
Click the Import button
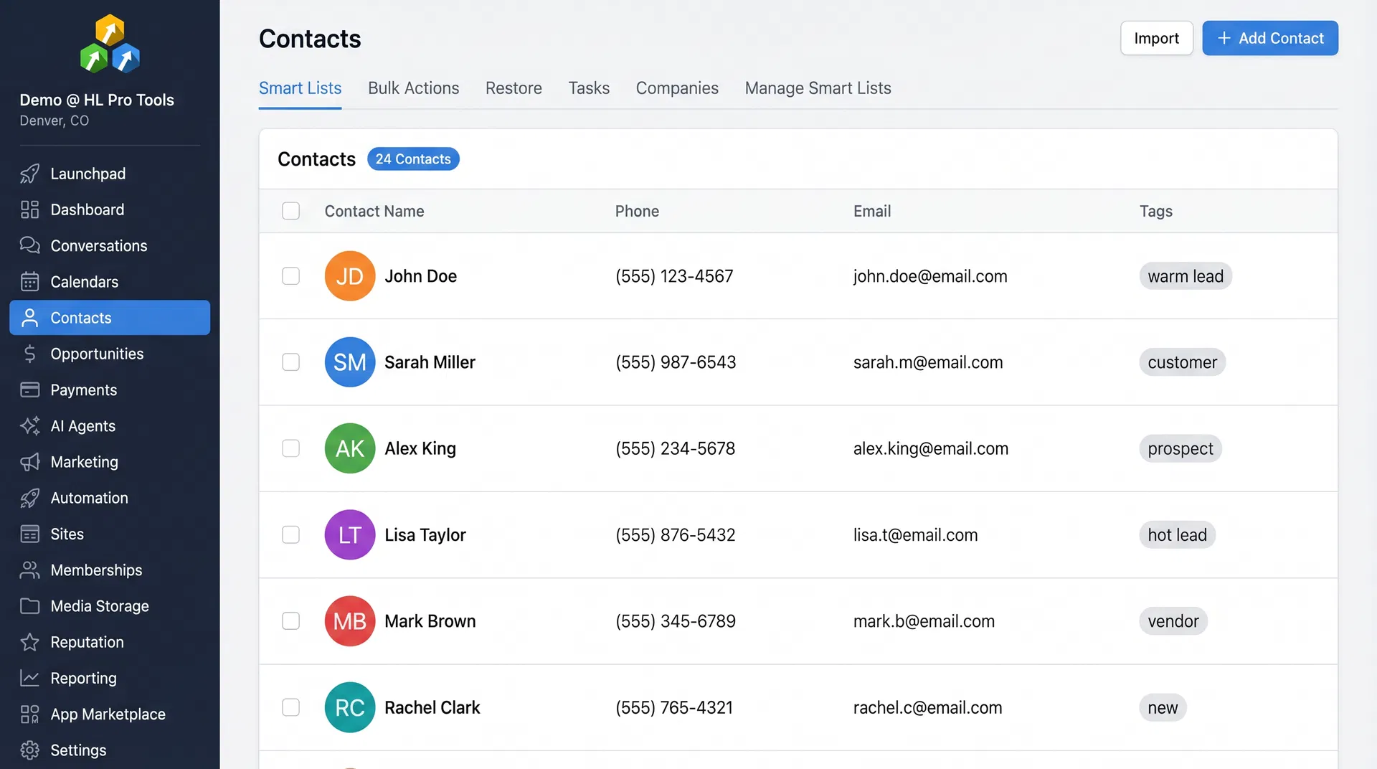click(1156, 38)
